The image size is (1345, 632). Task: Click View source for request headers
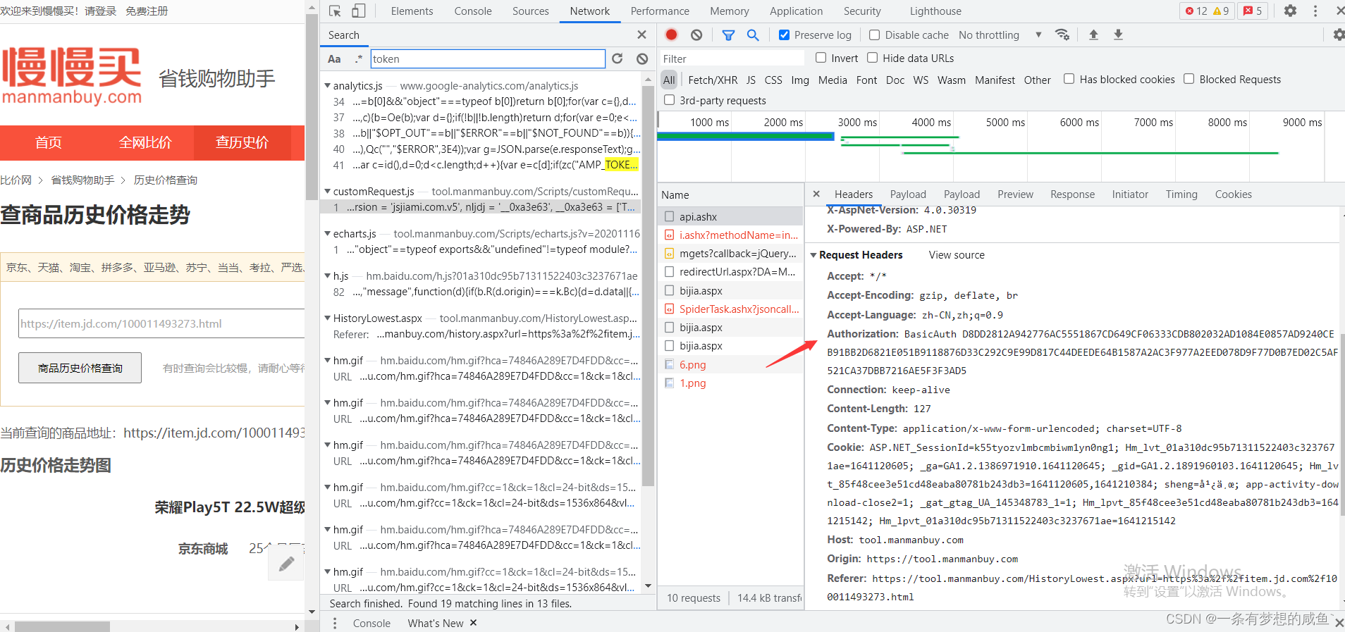point(957,255)
